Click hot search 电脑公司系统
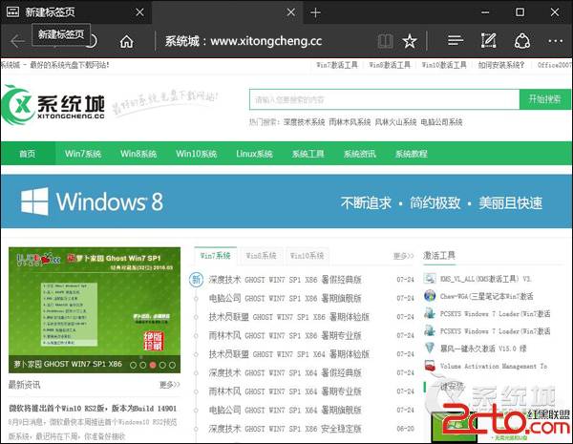This screenshot has width=573, height=444. coord(441,122)
